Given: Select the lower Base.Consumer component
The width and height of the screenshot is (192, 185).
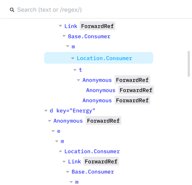Looking at the screenshot, I should [93, 172].
